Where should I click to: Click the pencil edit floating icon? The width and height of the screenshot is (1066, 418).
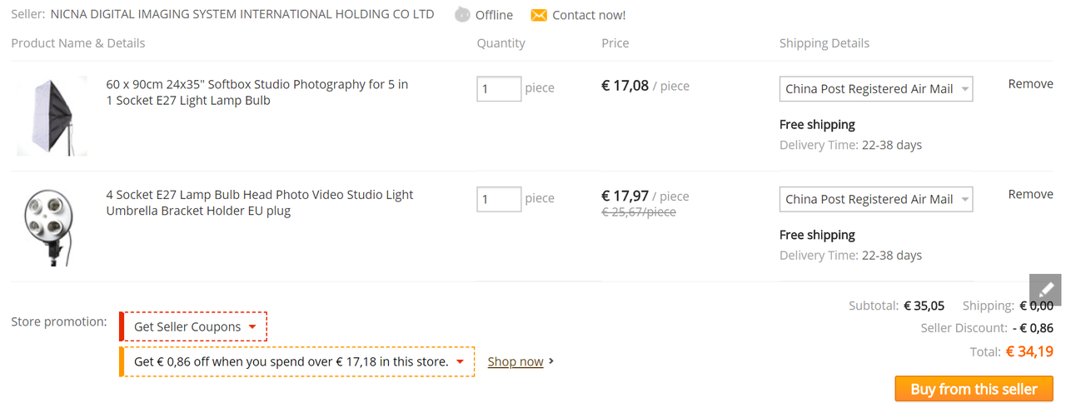[x=1045, y=290]
